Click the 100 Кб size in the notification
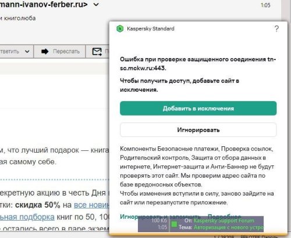The width and height of the screenshot is (291, 238). pyautogui.click(x=159, y=221)
